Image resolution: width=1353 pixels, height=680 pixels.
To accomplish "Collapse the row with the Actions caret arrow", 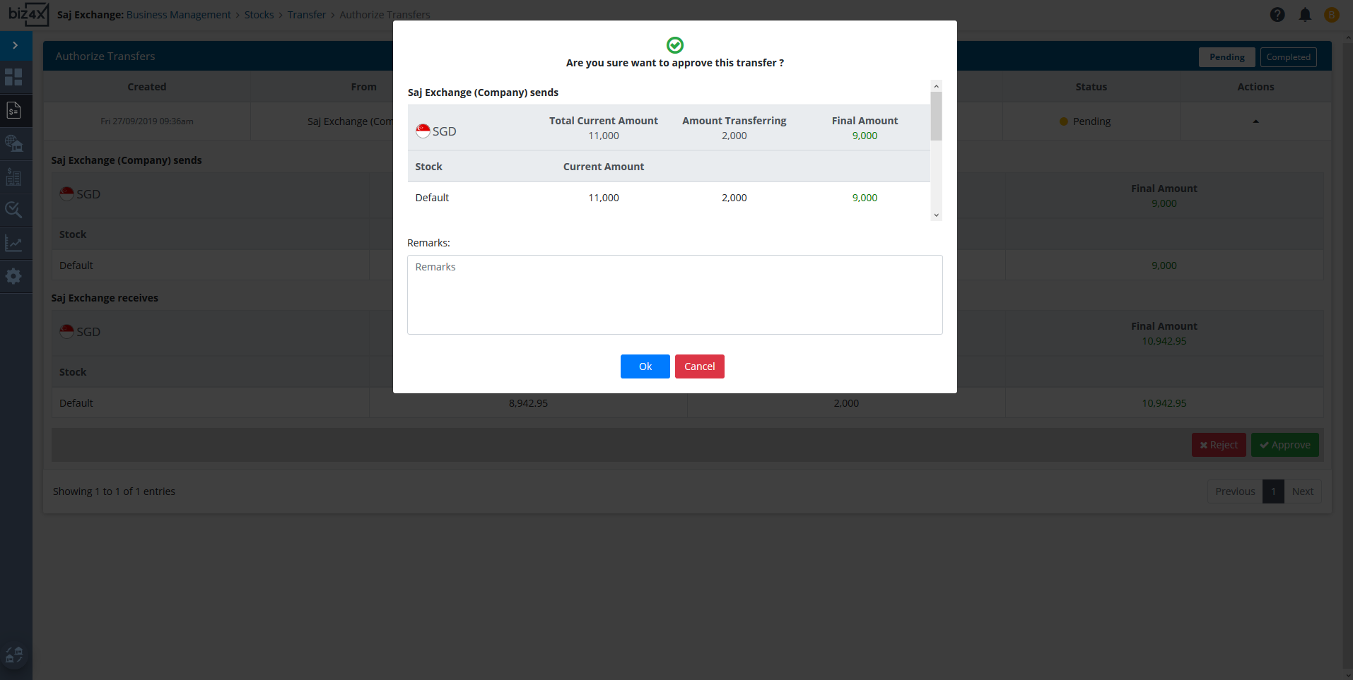I will [x=1256, y=121].
